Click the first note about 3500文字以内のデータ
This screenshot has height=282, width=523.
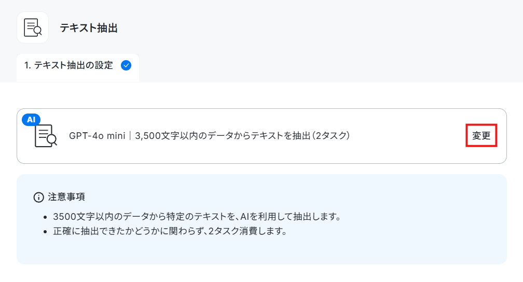click(197, 217)
